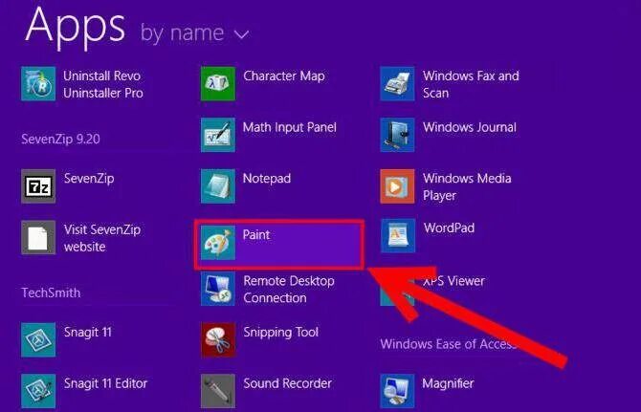Screen dimensions: 641x412
Task: Click the Windows Journal label text
Action: coord(470,127)
